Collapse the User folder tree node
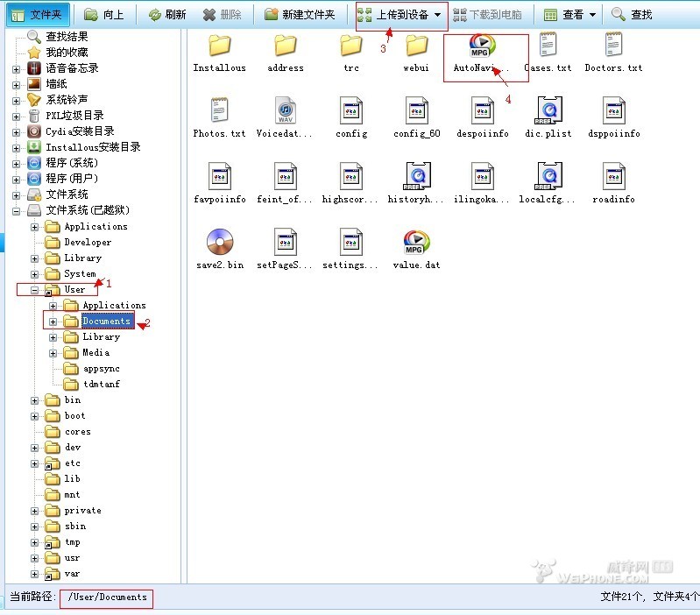 pyautogui.click(x=35, y=289)
